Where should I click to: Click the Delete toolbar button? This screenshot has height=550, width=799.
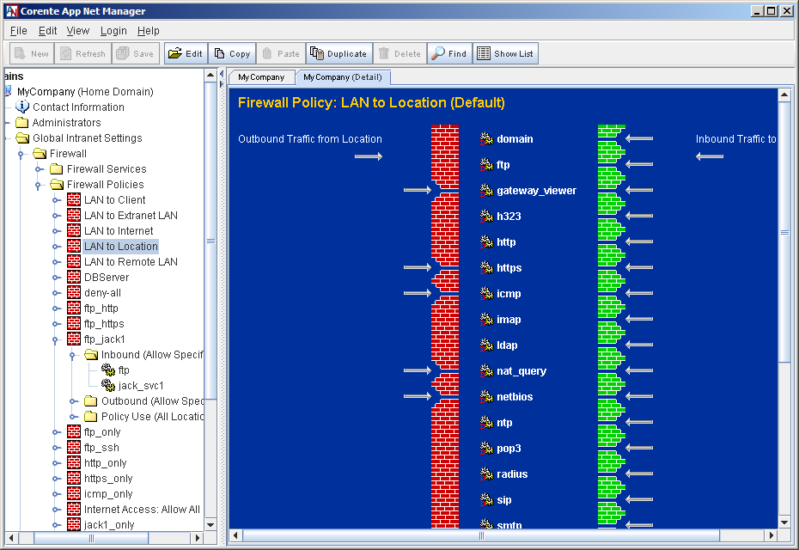pos(399,53)
